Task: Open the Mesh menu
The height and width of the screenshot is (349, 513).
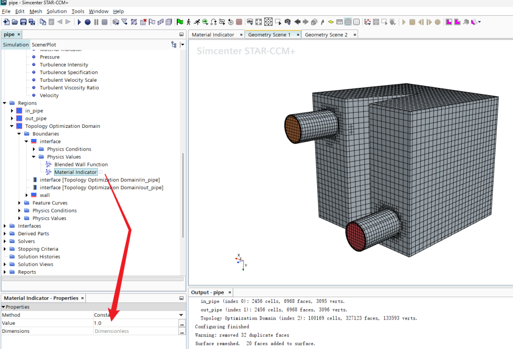Action: point(36,11)
